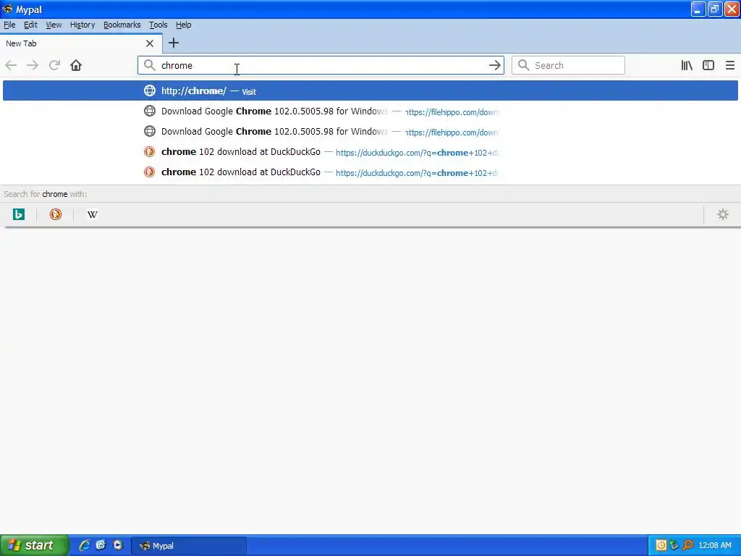Click the forward navigation arrow
Viewport: 741px width, 556px height.
33,65
